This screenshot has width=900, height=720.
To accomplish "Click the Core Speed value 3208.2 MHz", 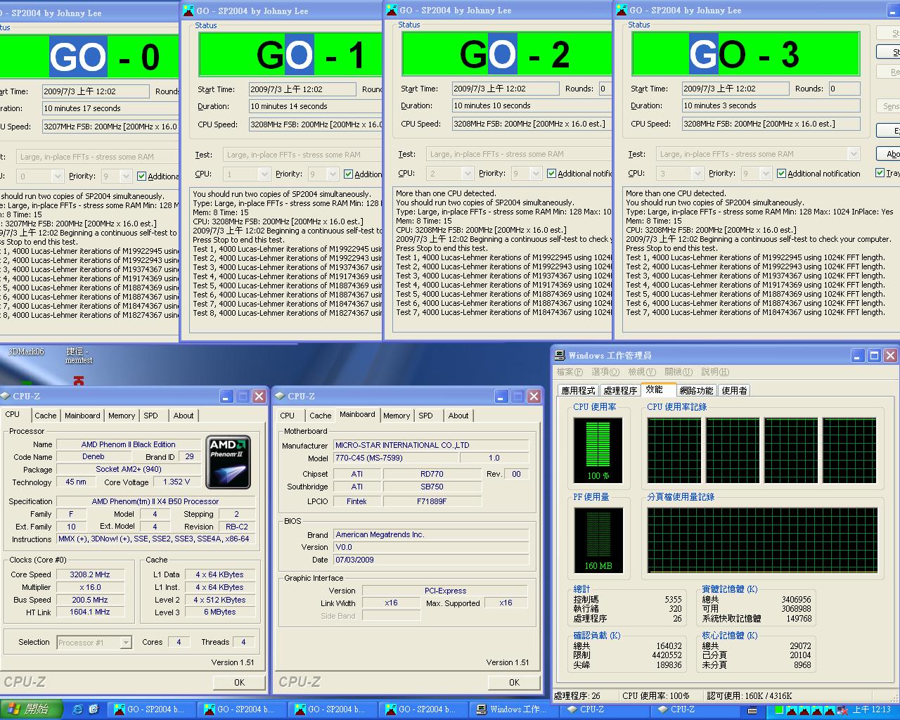I will 90,574.
